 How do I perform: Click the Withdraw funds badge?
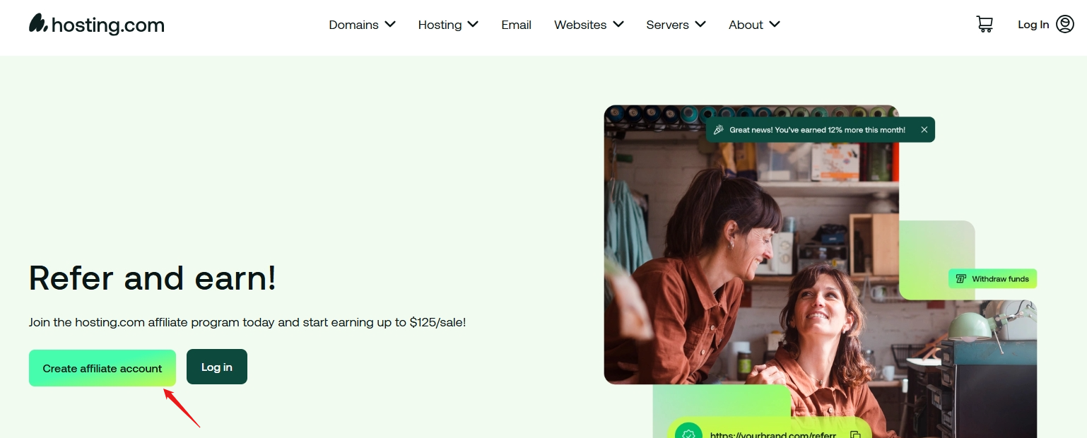coord(992,279)
